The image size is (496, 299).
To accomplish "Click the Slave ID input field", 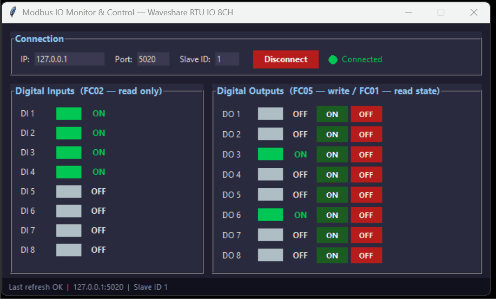I will [x=227, y=59].
